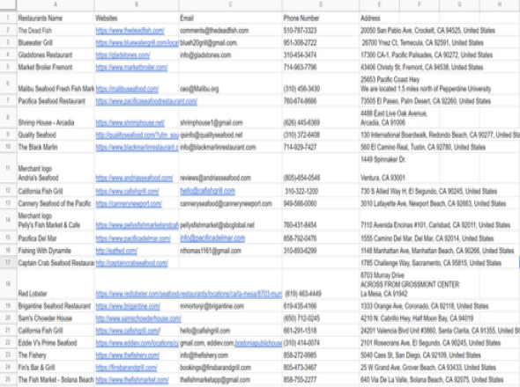The width and height of the screenshot is (520, 387).
Task: Select the empty email cell for Market Broiler Fremont
Action: click(230, 67)
